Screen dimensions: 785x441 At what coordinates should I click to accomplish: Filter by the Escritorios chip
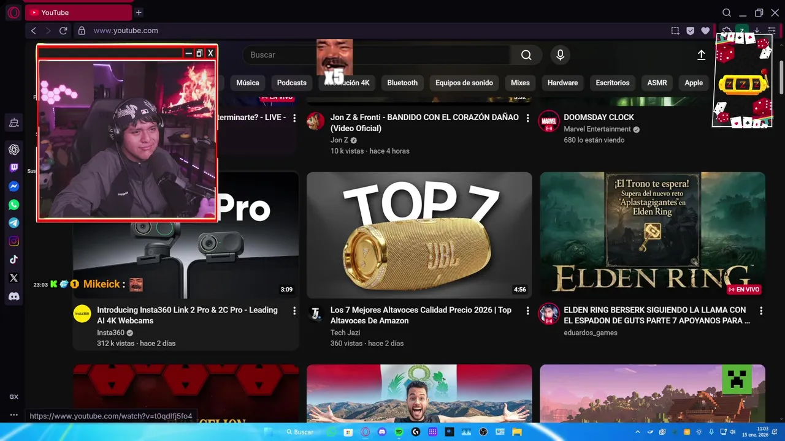coord(613,83)
